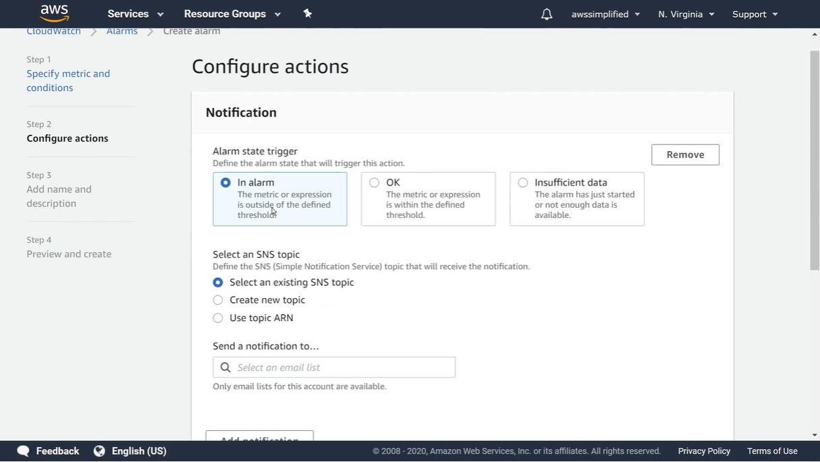
Task: Click the globe language icon
Action: [99, 451]
